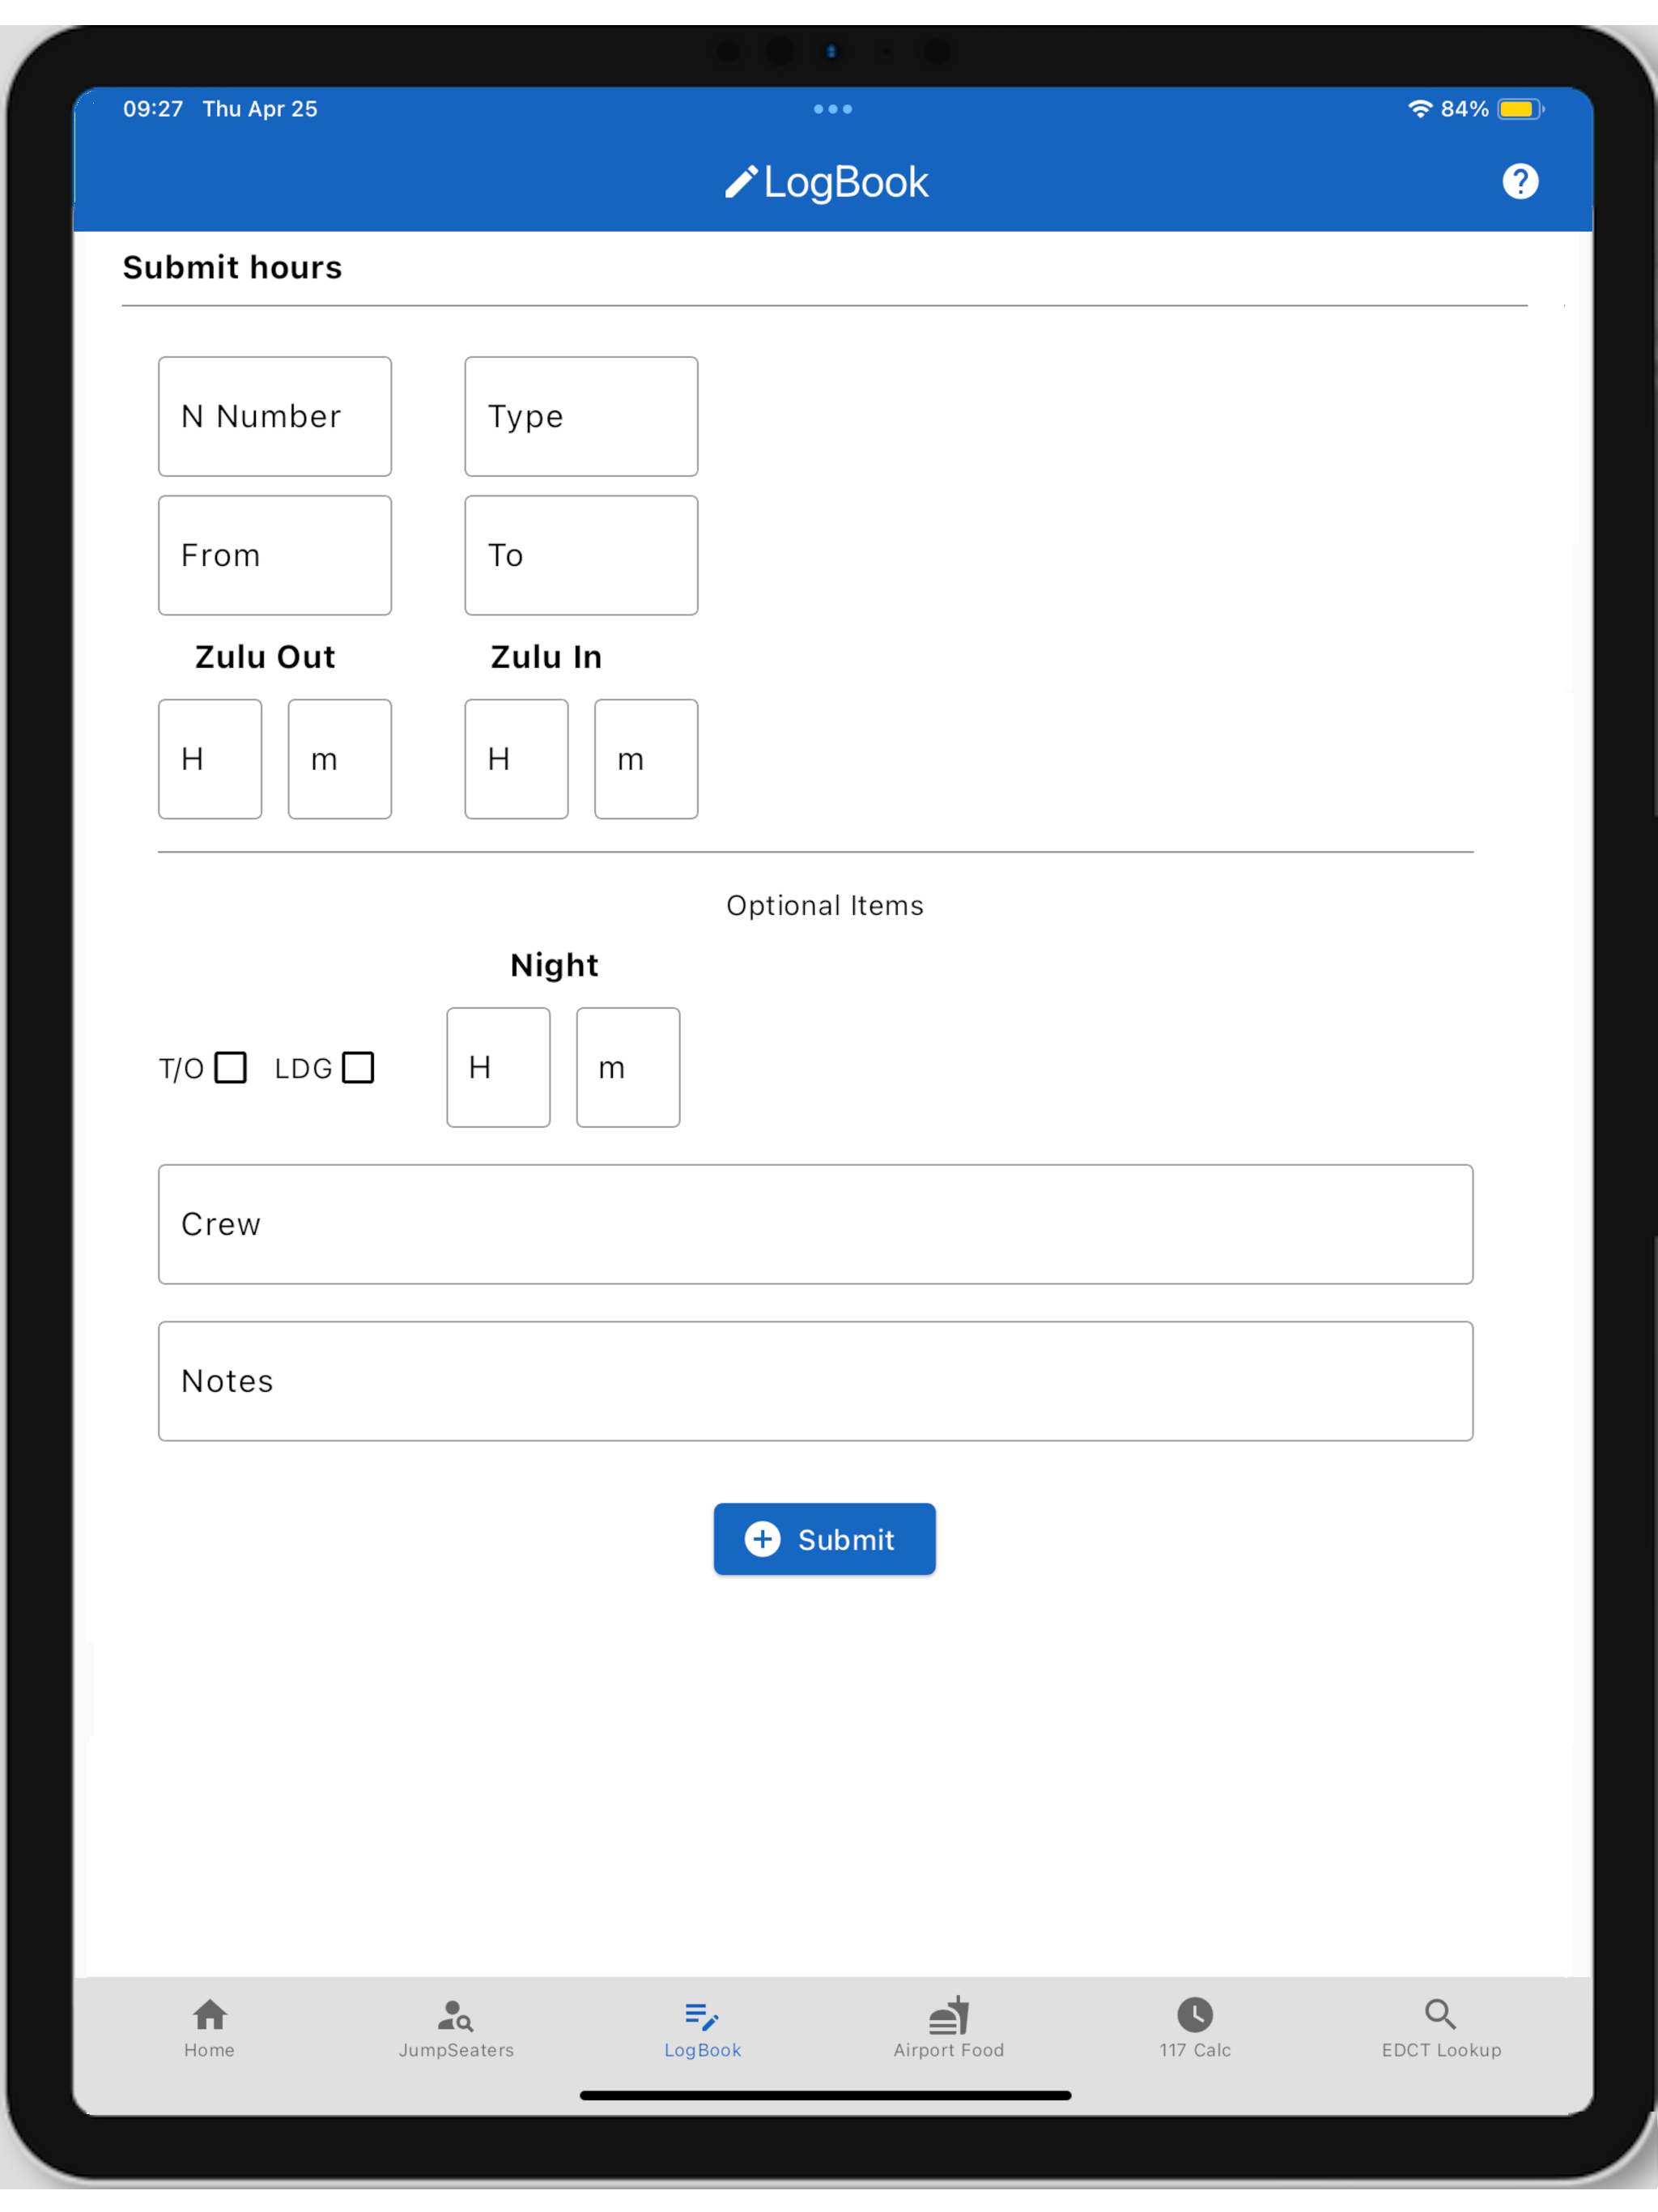The width and height of the screenshot is (1658, 2212).
Task: Tap the 'Zulu In' label
Action: tap(546, 657)
